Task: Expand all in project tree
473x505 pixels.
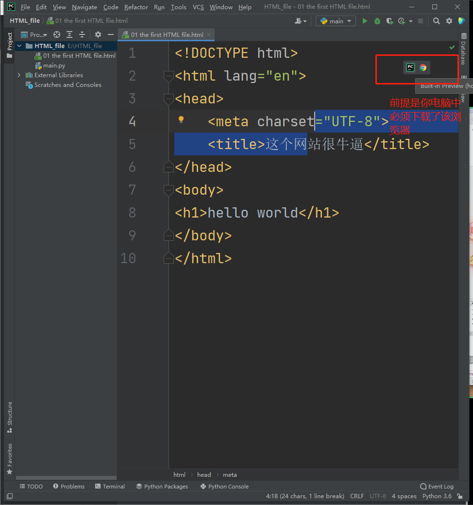Action: pyautogui.click(x=69, y=34)
